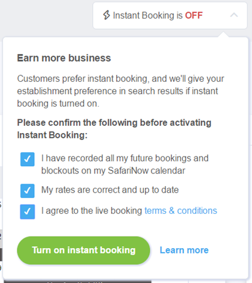The height and width of the screenshot is (283, 252).
Task: Click the 'Earn more business' heading
Action: 64,58
